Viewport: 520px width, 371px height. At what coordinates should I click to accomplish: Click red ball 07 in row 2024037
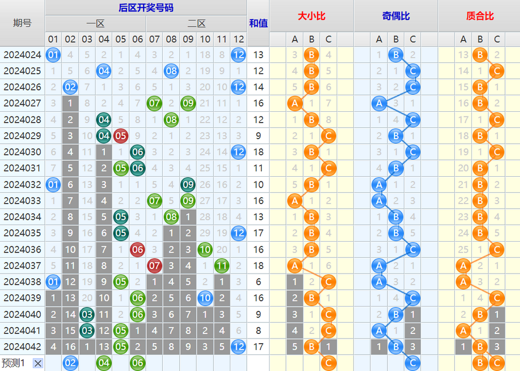pyautogui.click(x=154, y=265)
